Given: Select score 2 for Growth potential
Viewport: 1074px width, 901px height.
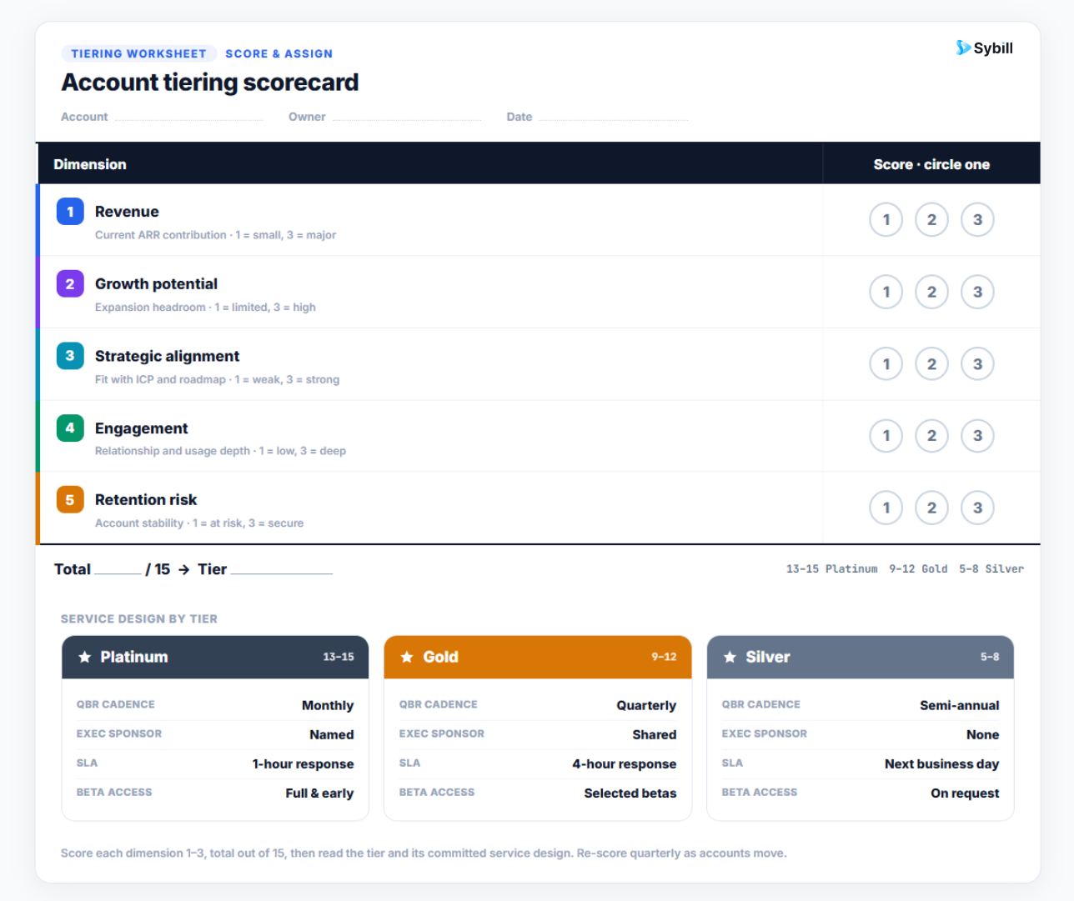Looking at the screenshot, I should (x=932, y=292).
